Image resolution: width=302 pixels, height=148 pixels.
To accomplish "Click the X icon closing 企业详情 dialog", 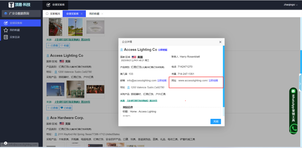I will (x=220, y=42).
